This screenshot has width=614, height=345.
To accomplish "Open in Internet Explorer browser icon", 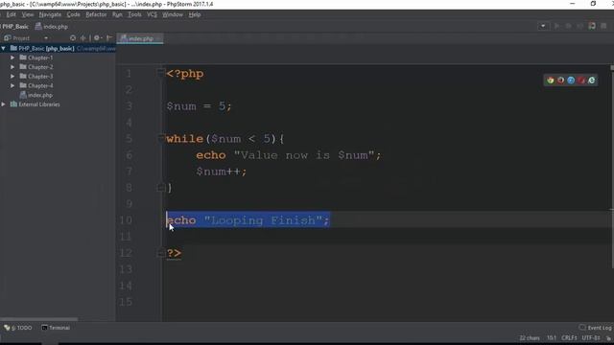I will coord(592,80).
